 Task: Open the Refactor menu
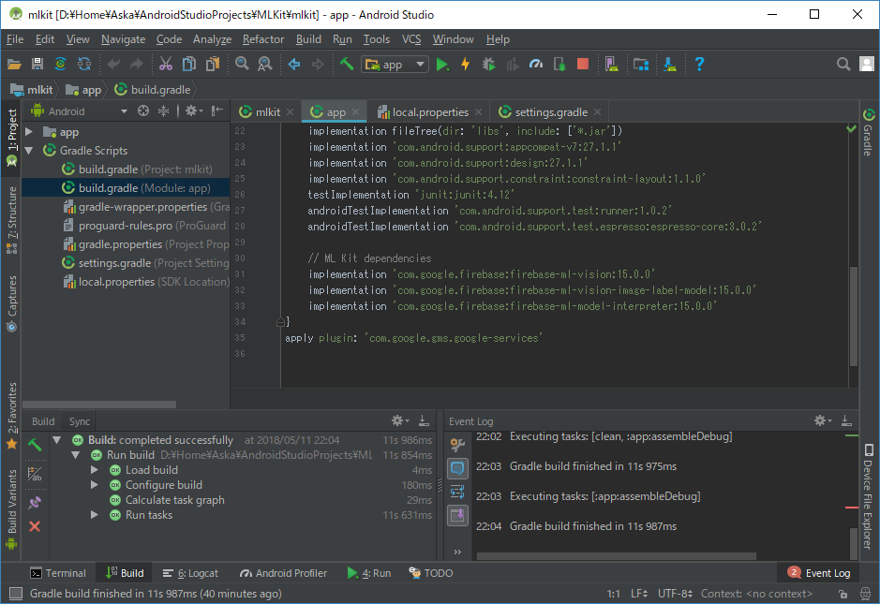pos(262,39)
